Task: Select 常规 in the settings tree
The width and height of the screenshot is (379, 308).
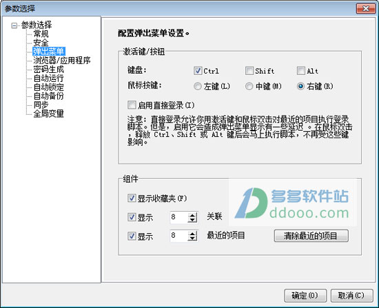Action: coord(41,34)
